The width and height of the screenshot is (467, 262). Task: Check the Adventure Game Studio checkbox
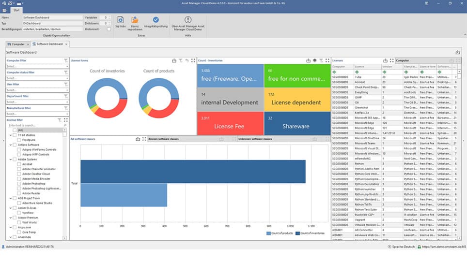[x=19, y=203]
